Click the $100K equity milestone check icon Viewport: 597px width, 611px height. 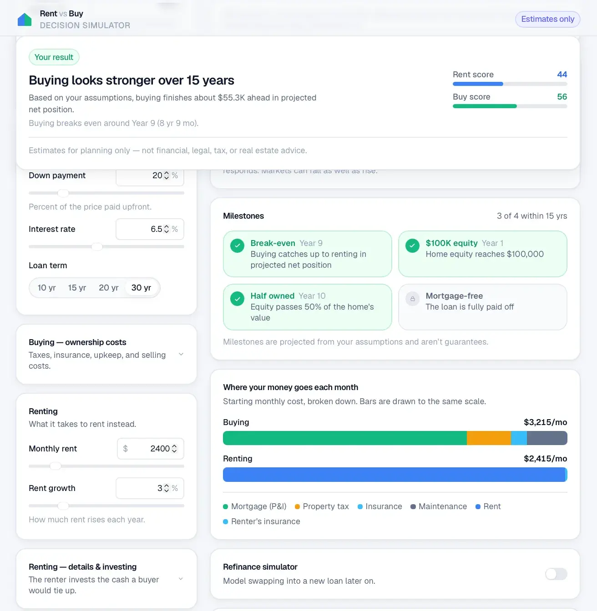412,246
